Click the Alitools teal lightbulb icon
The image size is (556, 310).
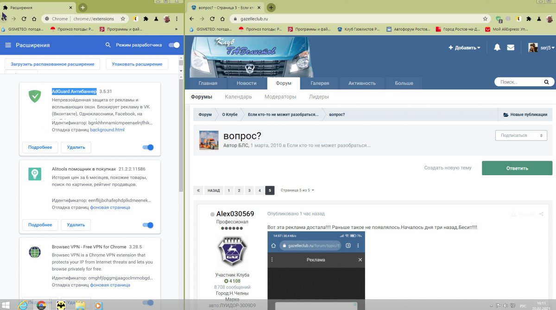(35, 174)
